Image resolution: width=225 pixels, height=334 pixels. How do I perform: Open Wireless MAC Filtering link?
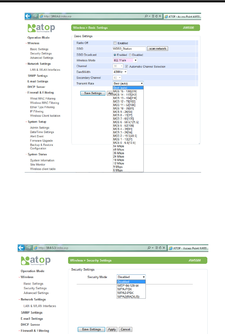click(x=44, y=103)
